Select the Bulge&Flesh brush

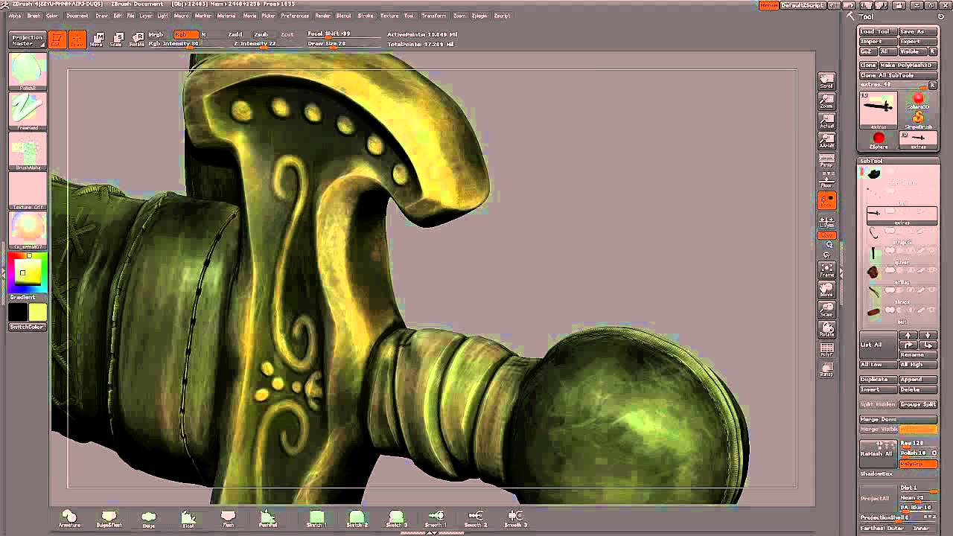coord(109,519)
